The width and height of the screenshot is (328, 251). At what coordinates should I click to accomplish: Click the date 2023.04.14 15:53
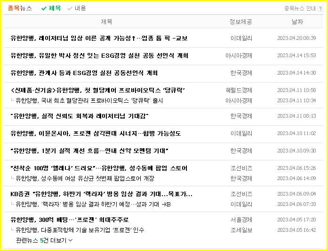296,55
